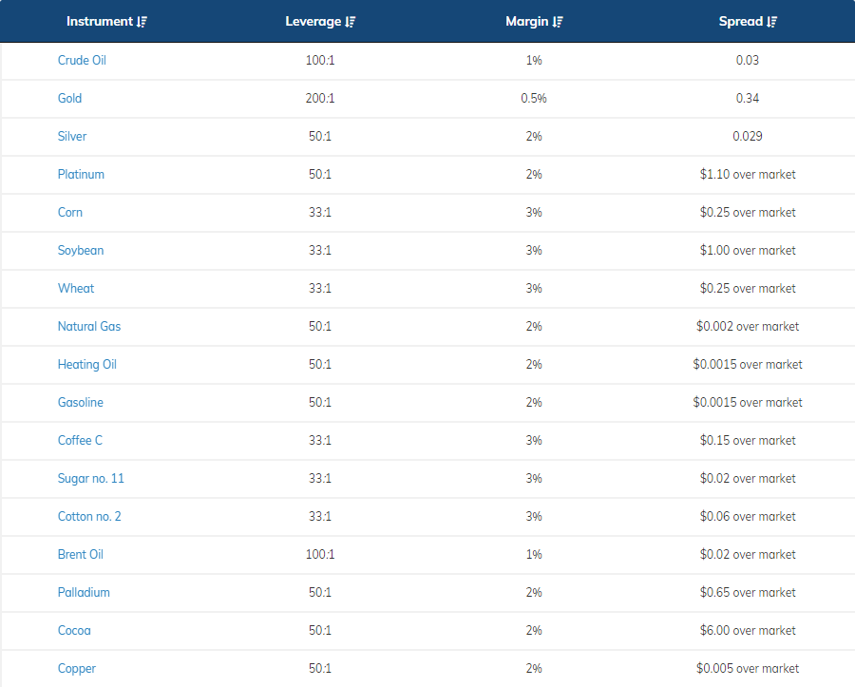Open the Brent Oil link
Image resolution: width=855 pixels, height=687 pixels.
[x=81, y=554]
